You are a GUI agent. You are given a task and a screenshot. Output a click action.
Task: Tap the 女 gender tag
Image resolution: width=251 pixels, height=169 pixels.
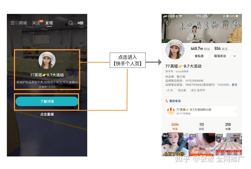tap(170, 90)
